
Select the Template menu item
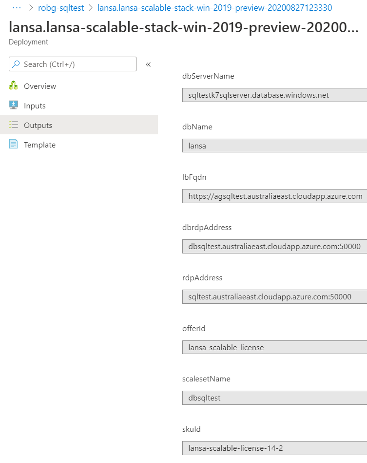[39, 145]
